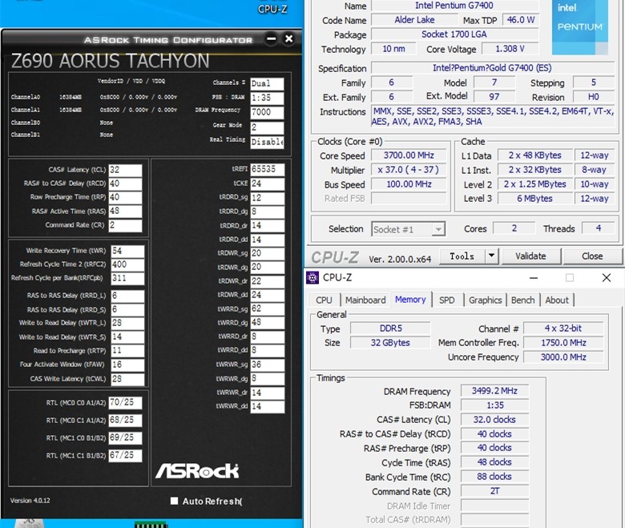Image resolution: width=625 pixels, height=528 pixels.
Task: Edit the Four Activate Window (tFAW) field
Action: 127,365
